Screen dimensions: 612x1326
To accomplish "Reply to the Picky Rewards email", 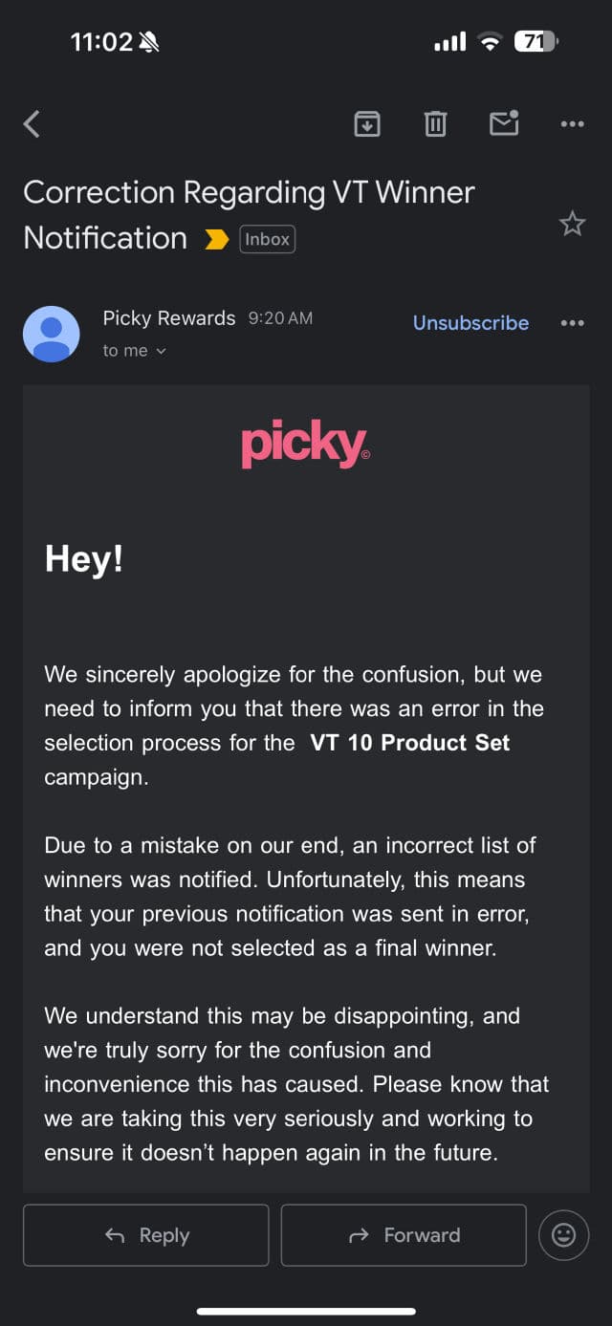I will [146, 1235].
